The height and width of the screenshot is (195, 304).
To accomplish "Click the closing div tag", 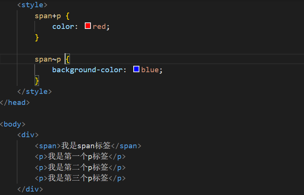I will [30, 189].
